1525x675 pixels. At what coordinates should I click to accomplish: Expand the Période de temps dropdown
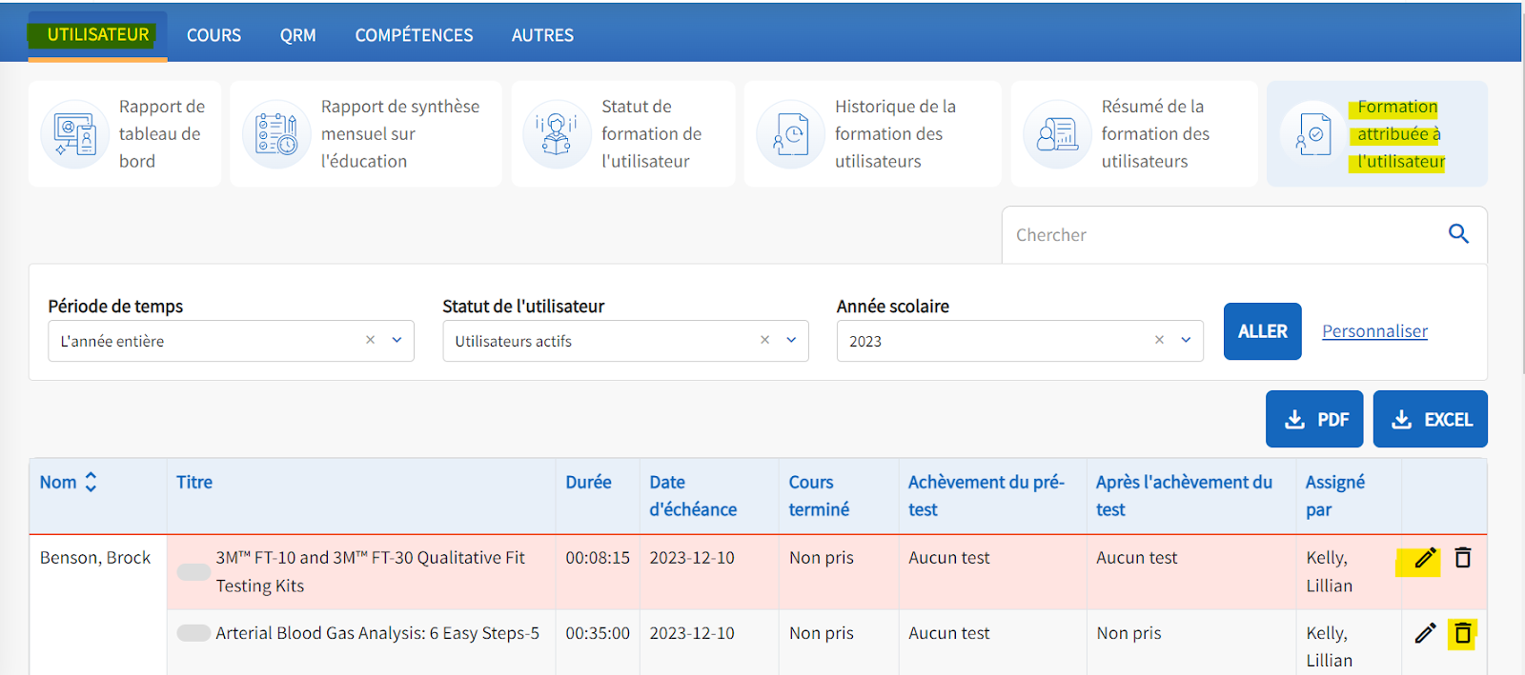click(397, 340)
